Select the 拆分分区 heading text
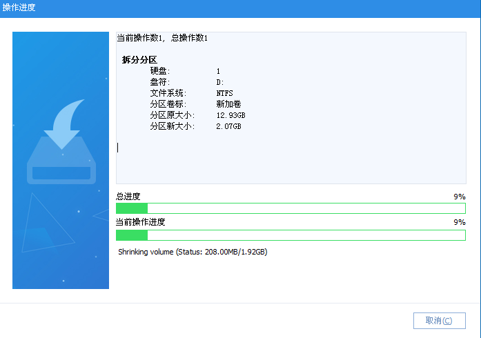The height and width of the screenshot is (338, 481). coord(139,60)
